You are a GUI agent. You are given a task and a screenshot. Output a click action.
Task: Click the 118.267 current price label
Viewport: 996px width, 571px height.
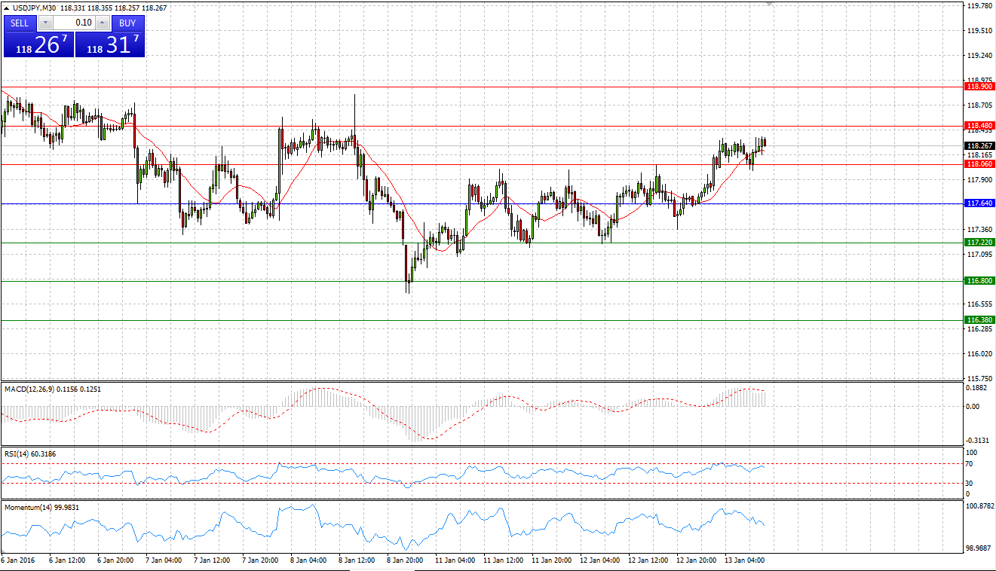[979, 146]
